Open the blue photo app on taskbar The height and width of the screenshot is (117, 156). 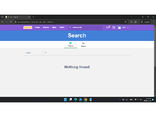tap(81, 99)
